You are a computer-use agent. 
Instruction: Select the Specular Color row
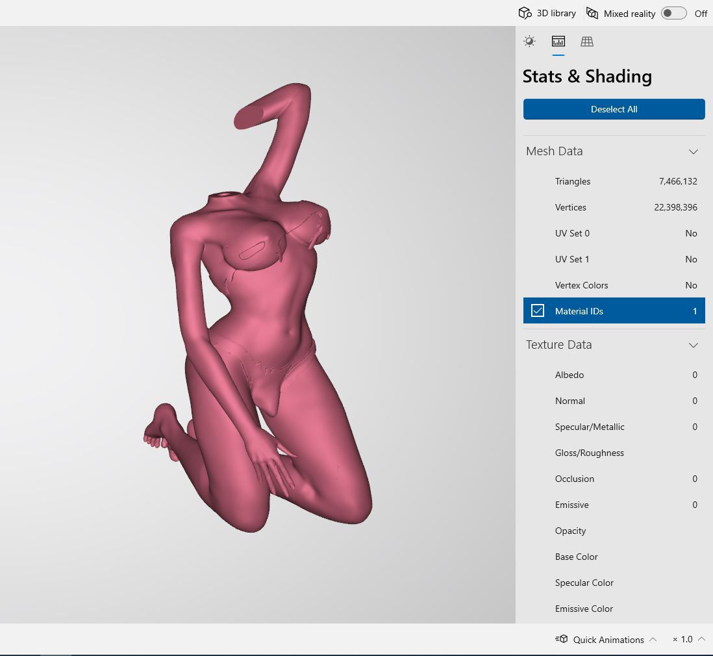(614, 583)
